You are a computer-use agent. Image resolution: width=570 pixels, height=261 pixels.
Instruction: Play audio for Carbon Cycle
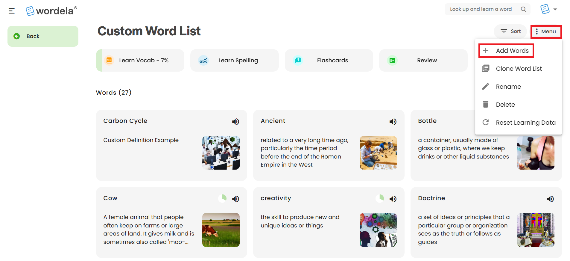[235, 121]
